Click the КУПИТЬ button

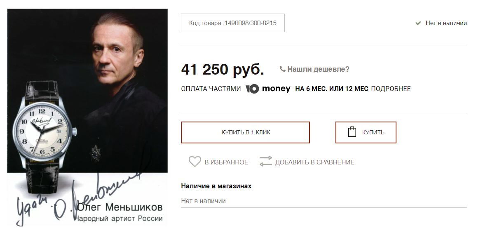click(366, 132)
